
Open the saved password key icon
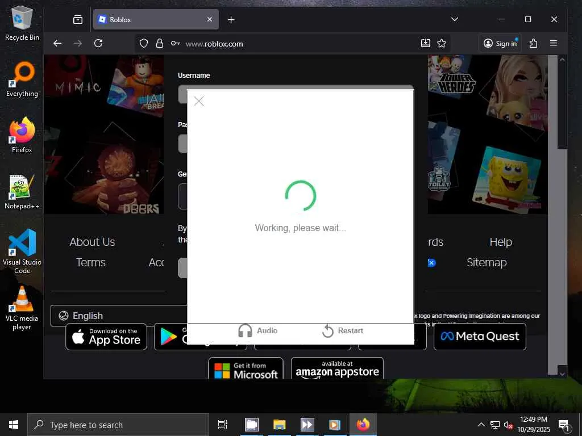pyautogui.click(x=175, y=43)
